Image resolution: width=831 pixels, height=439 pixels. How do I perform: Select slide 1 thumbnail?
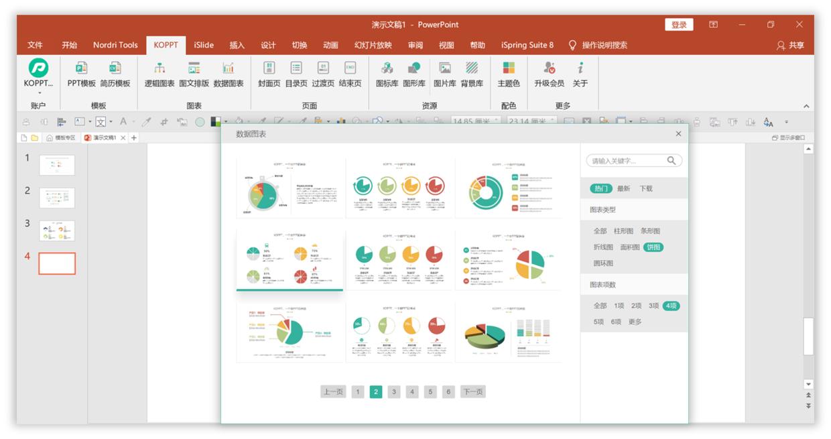click(57, 165)
